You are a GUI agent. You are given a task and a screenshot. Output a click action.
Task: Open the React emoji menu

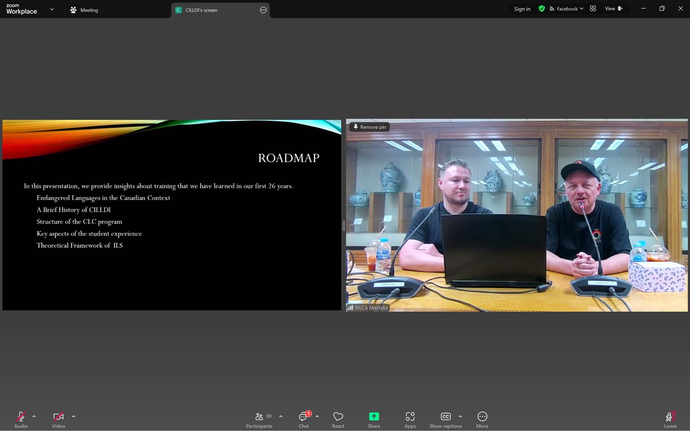tap(338, 420)
